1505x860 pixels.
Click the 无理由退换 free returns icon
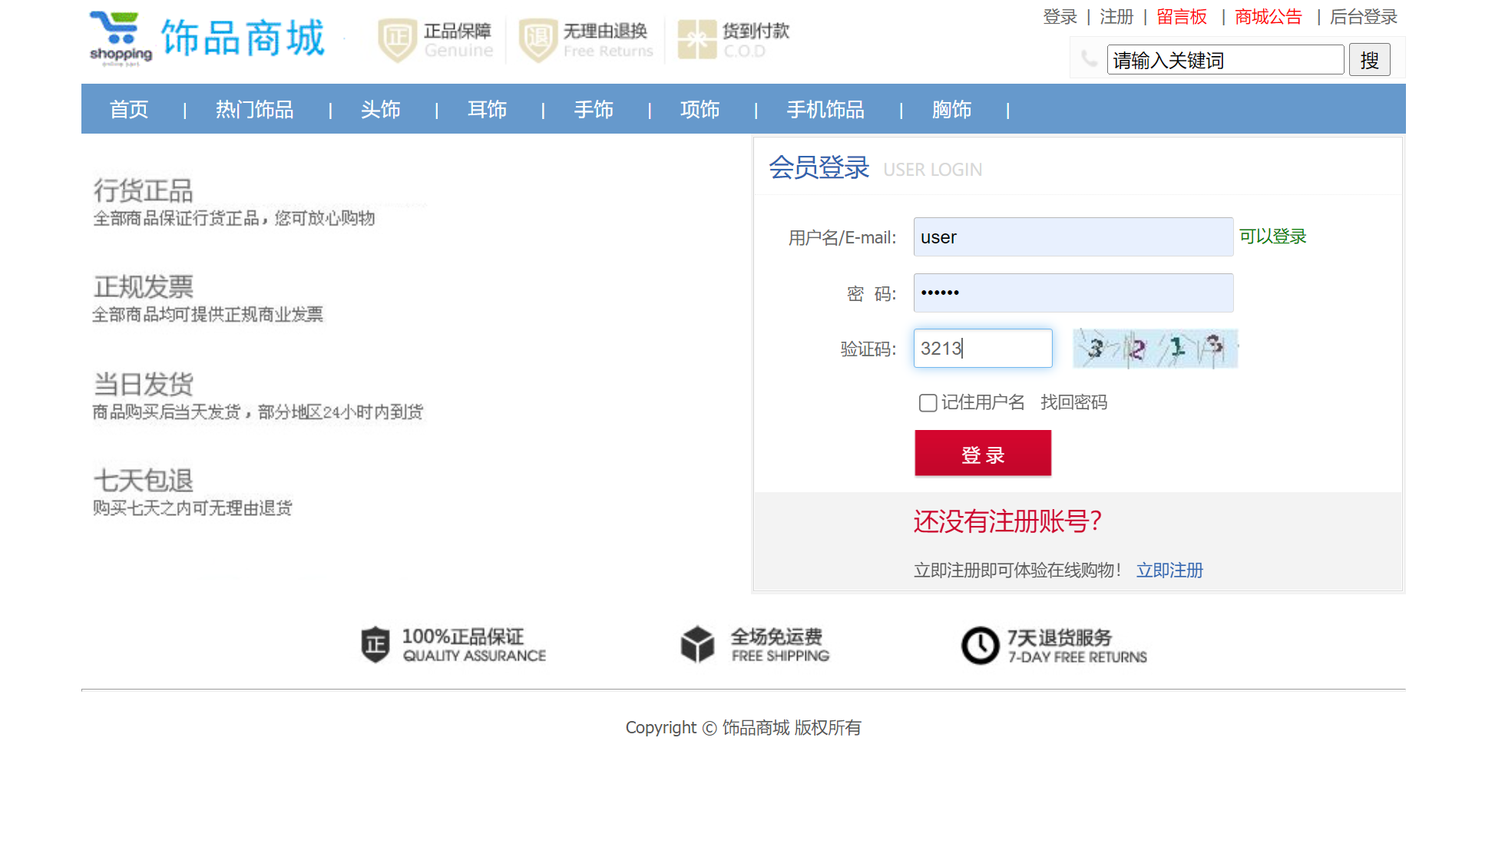click(537, 39)
